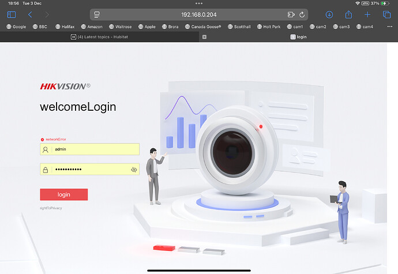Viewport: 398px width, 274px height.
Task: Reload the page with the refresh icon
Action: [x=302, y=14]
